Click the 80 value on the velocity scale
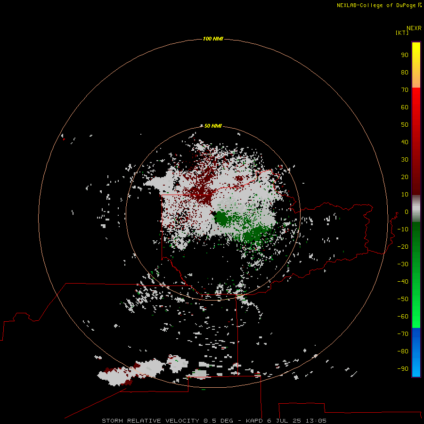 [x=405, y=72]
